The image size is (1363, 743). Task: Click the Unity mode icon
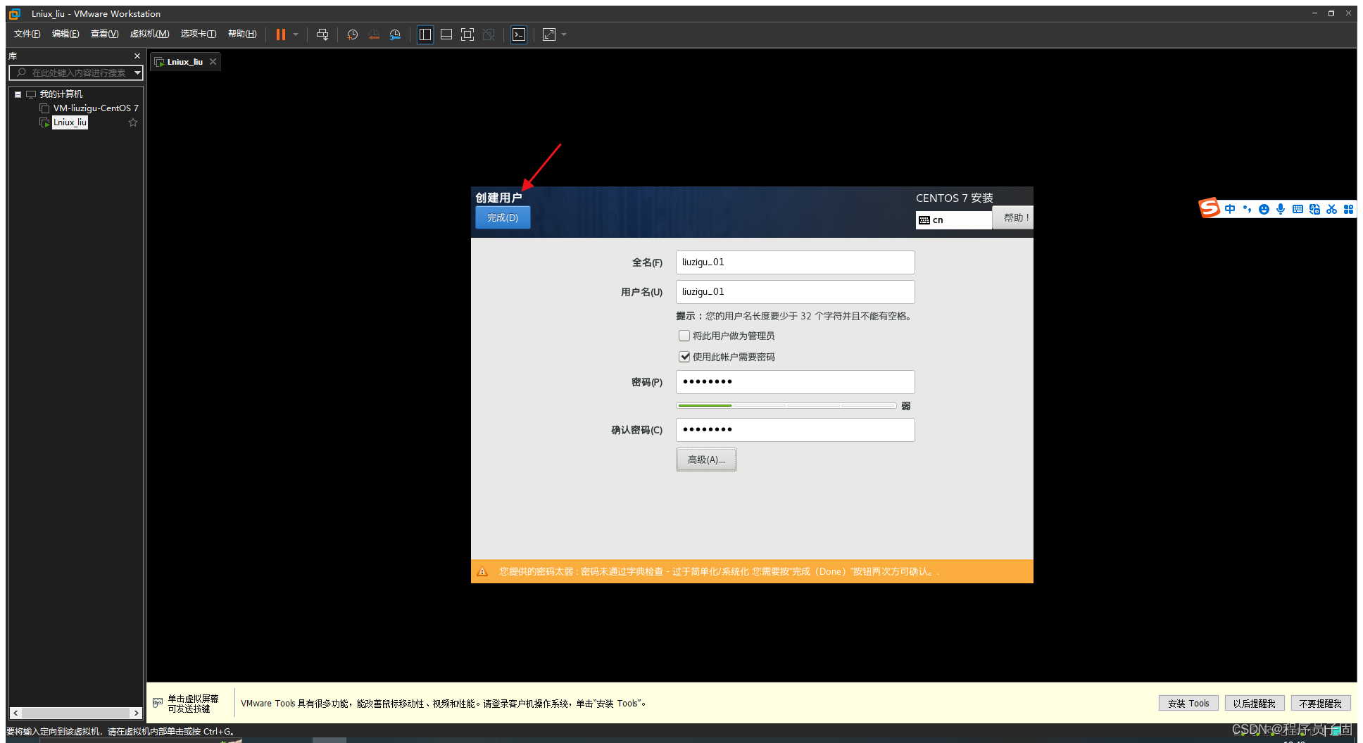pos(489,34)
